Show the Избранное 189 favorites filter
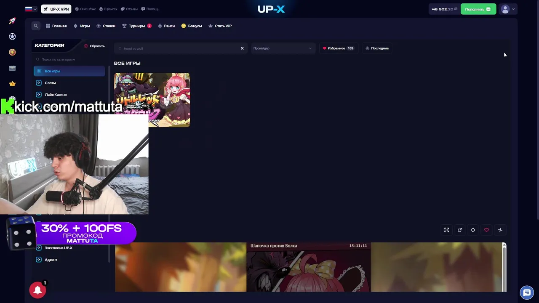Image resolution: width=539 pixels, height=303 pixels. (338, 48)
